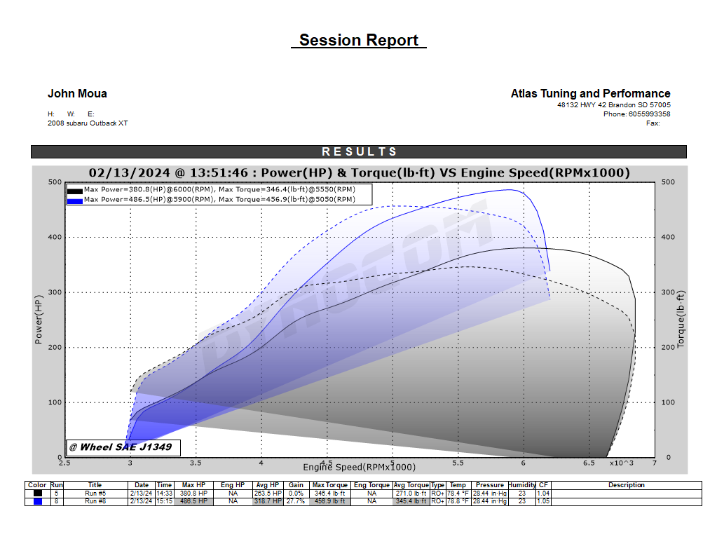Click the Power(HP) vertical axis label
Image resolution: width=717 pixels, height=551 pixels.
tap(39, 319)
